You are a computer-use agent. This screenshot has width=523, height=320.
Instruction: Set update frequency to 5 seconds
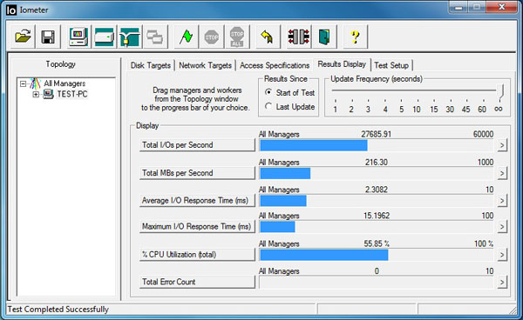click(402, 109)
